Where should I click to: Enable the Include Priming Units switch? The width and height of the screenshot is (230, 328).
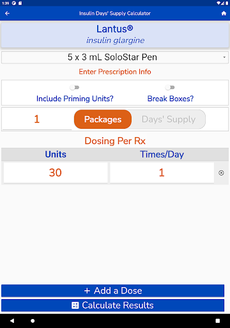point(75,87)
